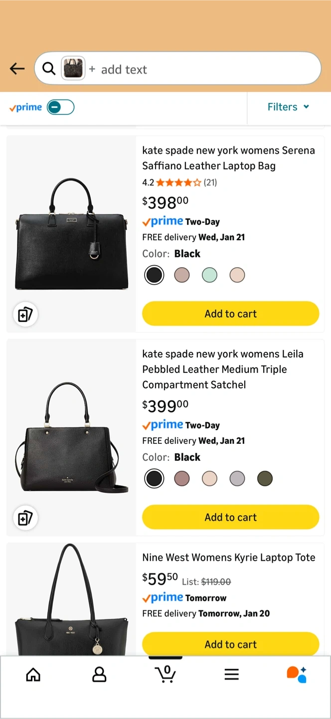Add Nine West Kyrie Tote to cart
Viewport: 331px width, 719px height.
[230, 644]
